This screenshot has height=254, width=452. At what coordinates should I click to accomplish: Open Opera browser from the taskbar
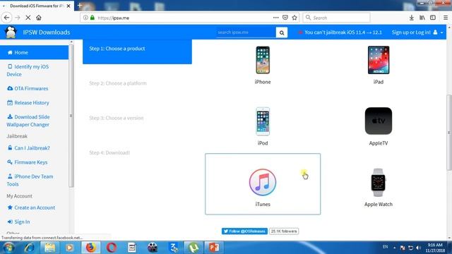point(112,248)
